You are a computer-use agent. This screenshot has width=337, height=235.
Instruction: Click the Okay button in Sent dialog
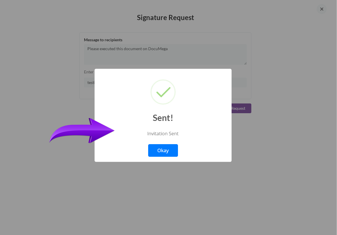tap(163, 150)
